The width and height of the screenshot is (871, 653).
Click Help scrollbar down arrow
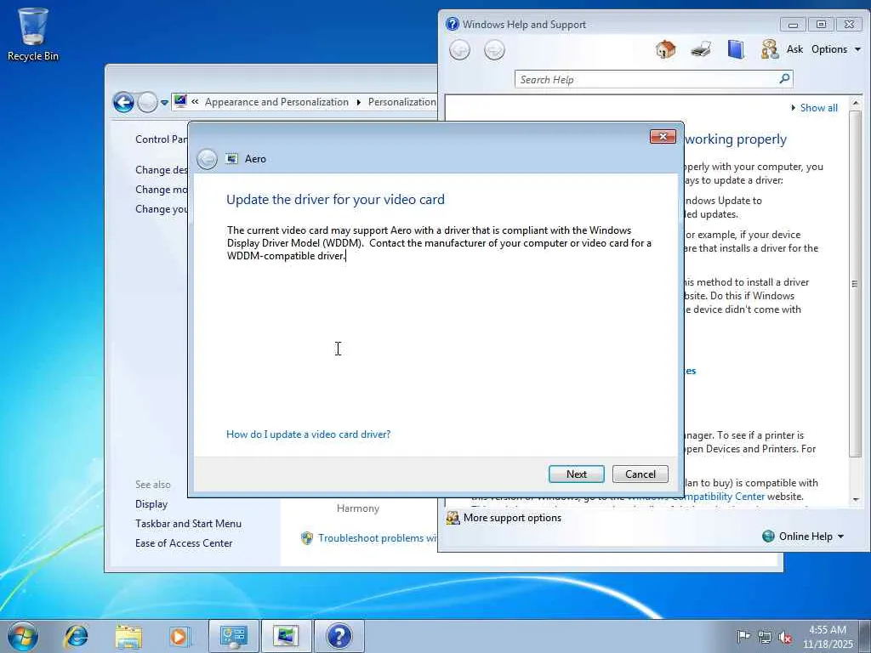(x=856, y=500)
